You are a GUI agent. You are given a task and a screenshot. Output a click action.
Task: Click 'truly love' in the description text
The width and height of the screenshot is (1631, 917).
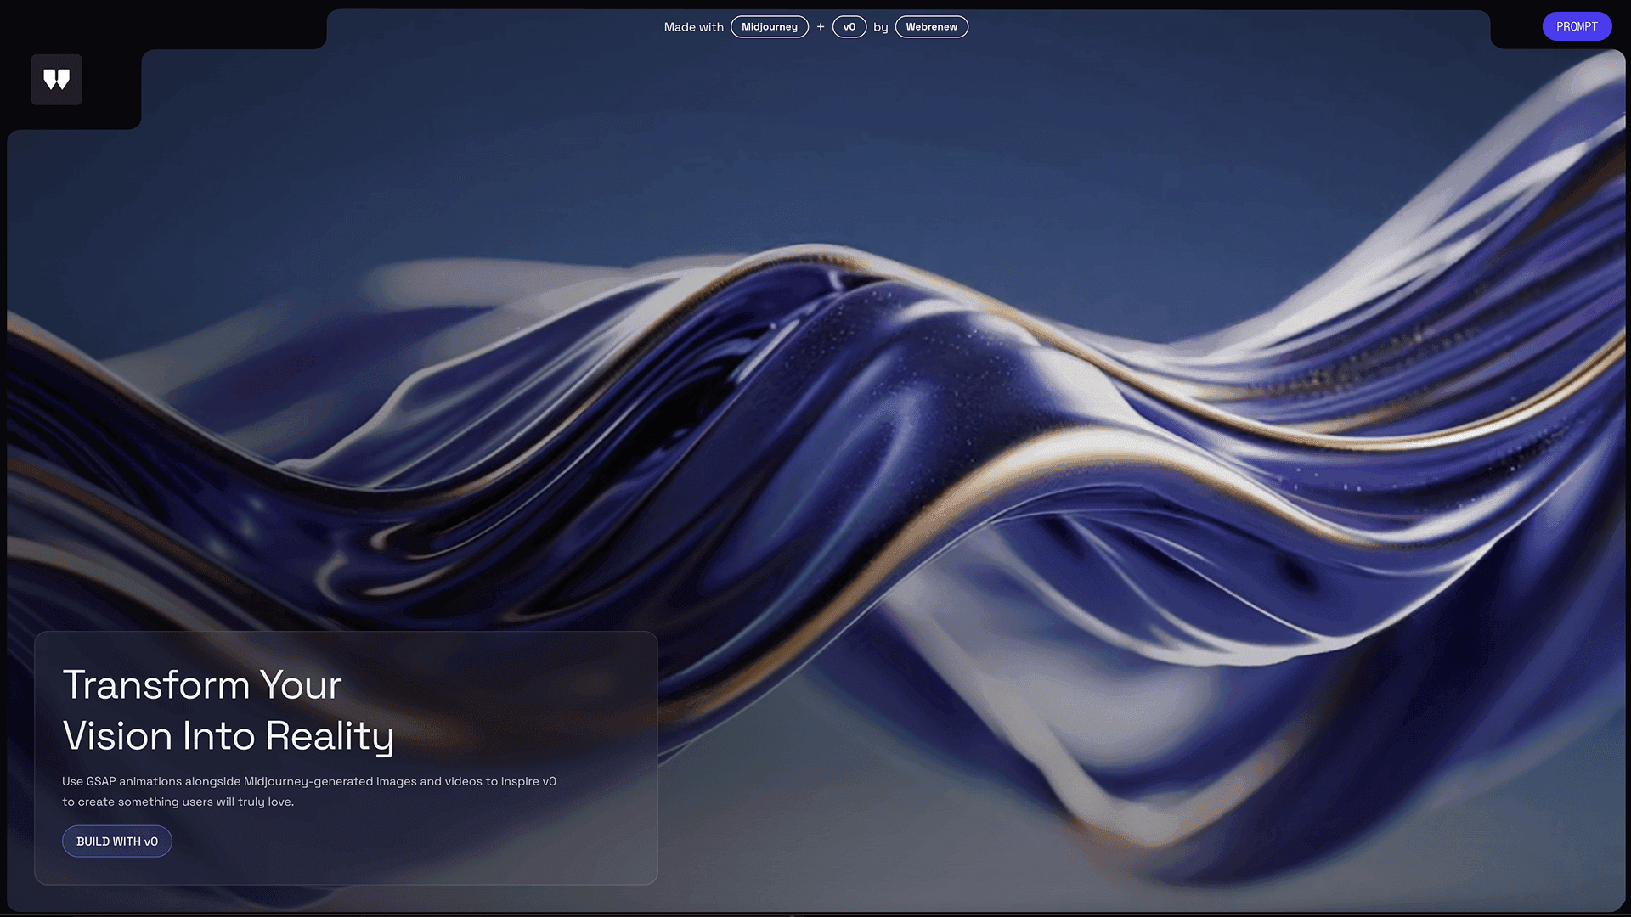click(x=265, y=802)
